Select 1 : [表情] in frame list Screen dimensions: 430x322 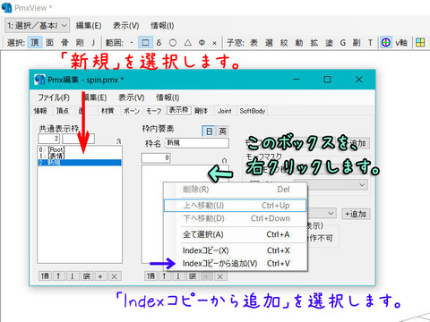coord(80,156)
